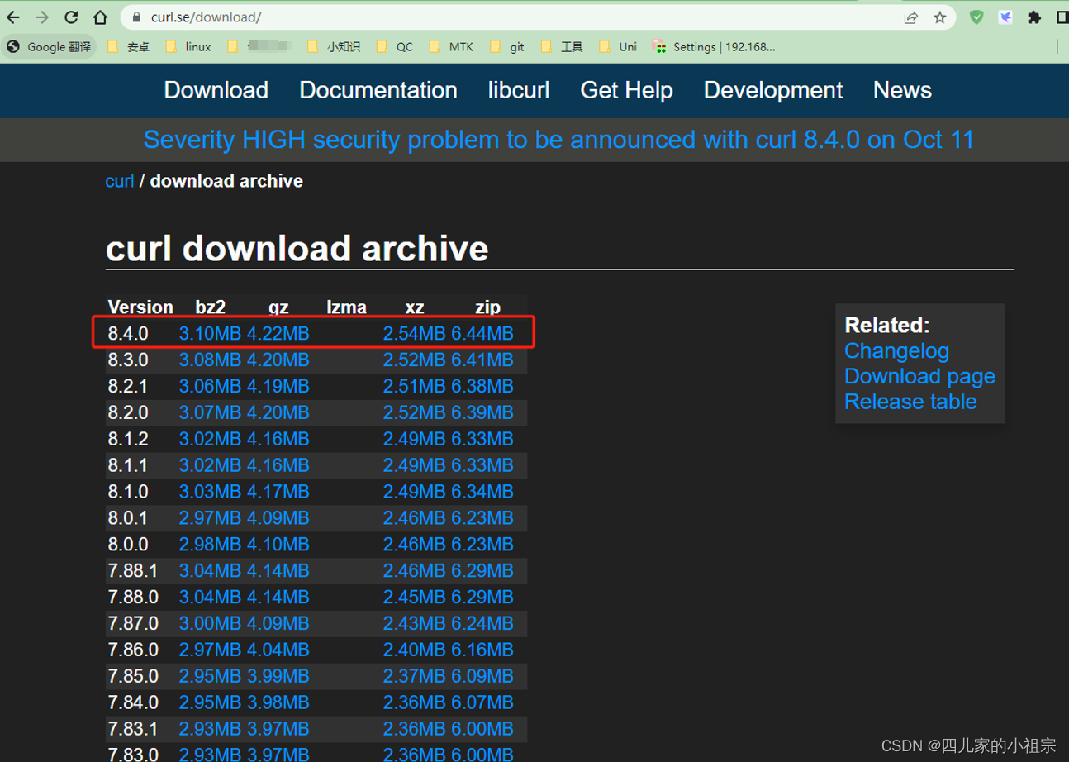
Task: Download 7.88.0 xz 2.45MB
Action: coord(414,597)
